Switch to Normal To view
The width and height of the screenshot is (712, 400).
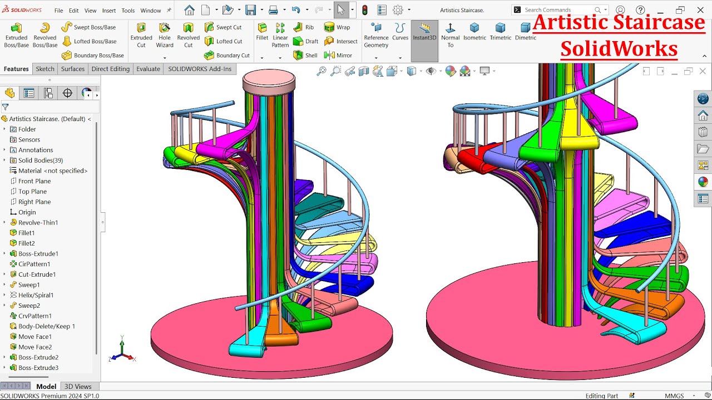point(450,35)
